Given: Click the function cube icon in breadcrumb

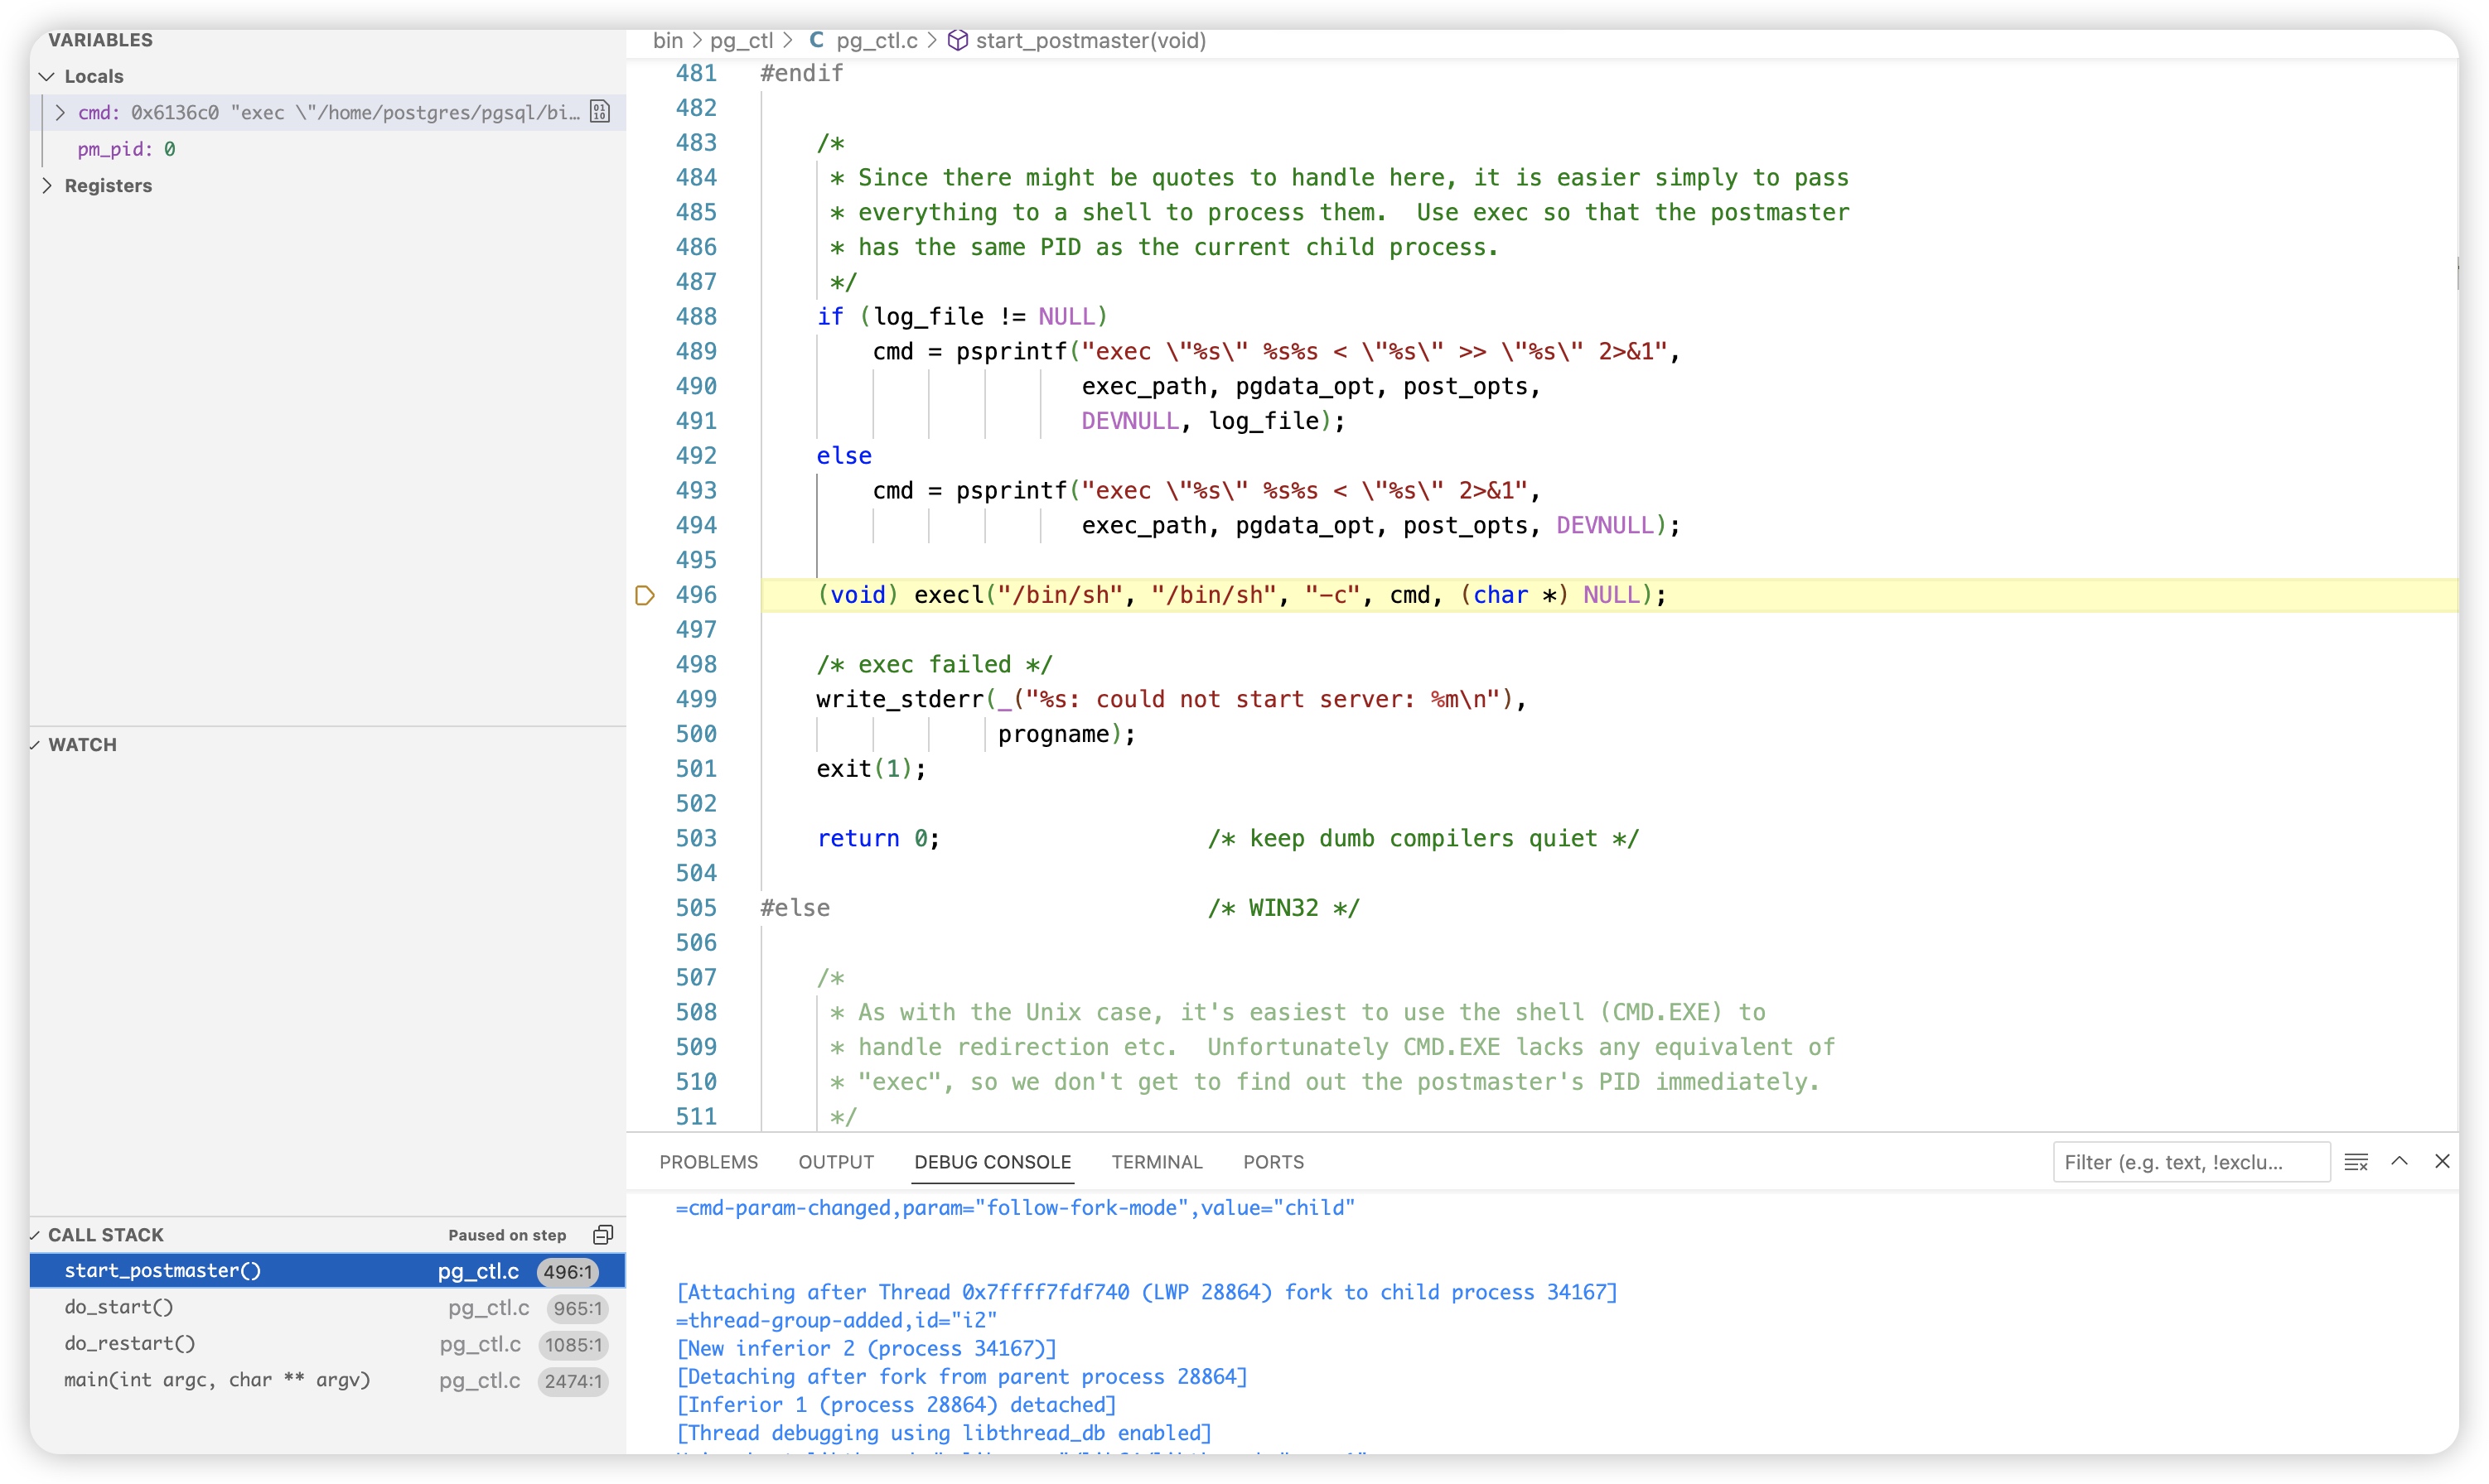Looking at the screenshot, I should pos(957,40).
